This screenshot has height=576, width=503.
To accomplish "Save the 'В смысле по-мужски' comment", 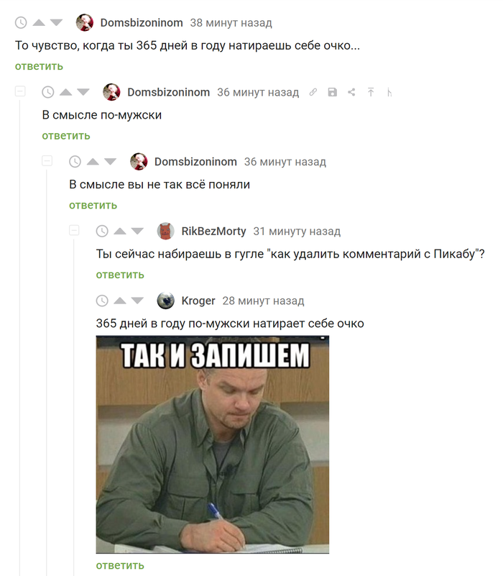I will [332, 92].
